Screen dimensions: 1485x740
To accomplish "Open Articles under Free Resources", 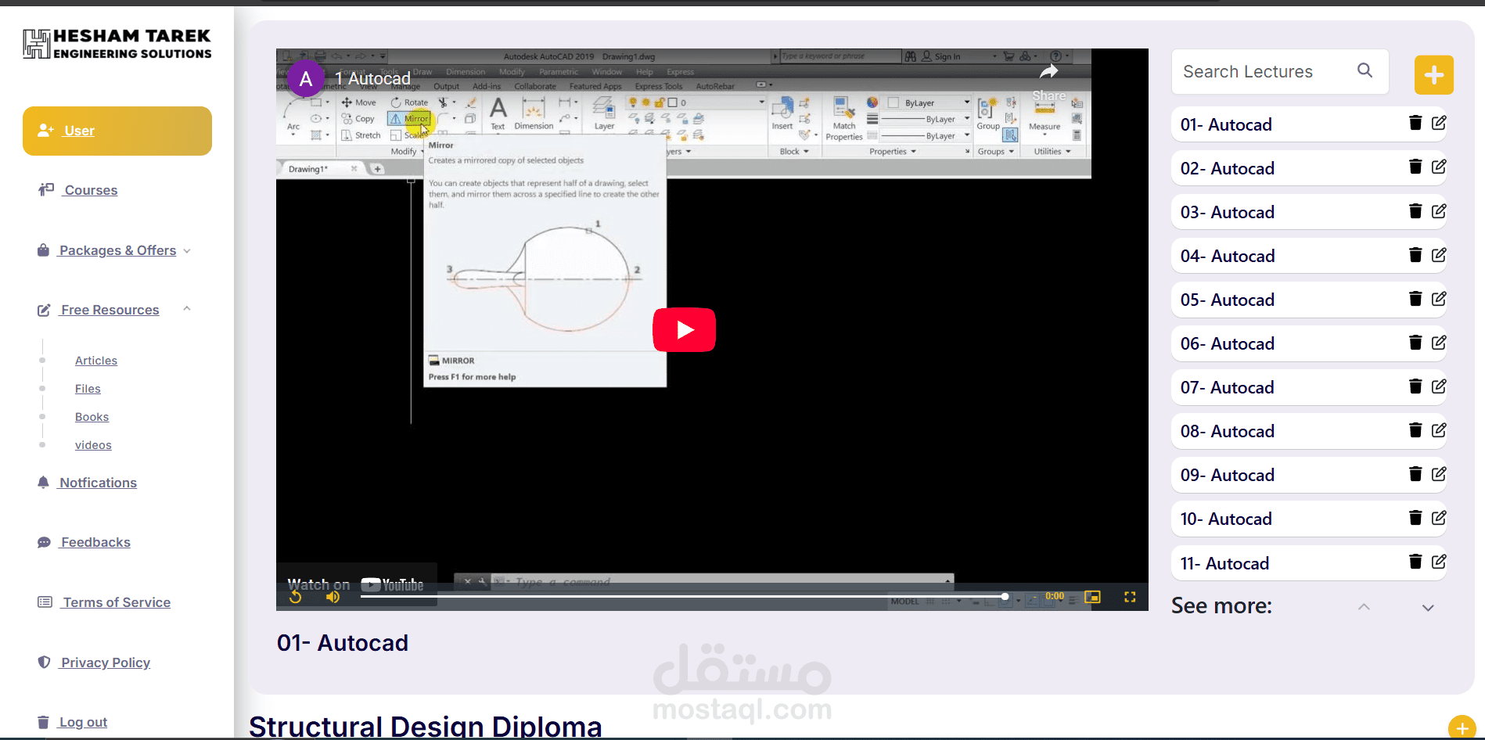I will pyautogui.click(x=96, y=361).
